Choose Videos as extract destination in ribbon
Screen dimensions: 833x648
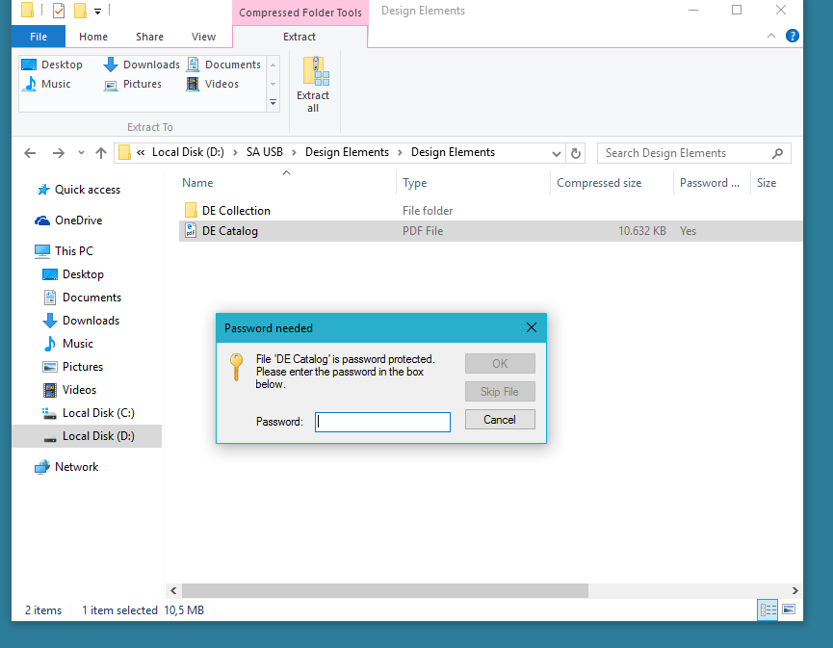[212, 84]
